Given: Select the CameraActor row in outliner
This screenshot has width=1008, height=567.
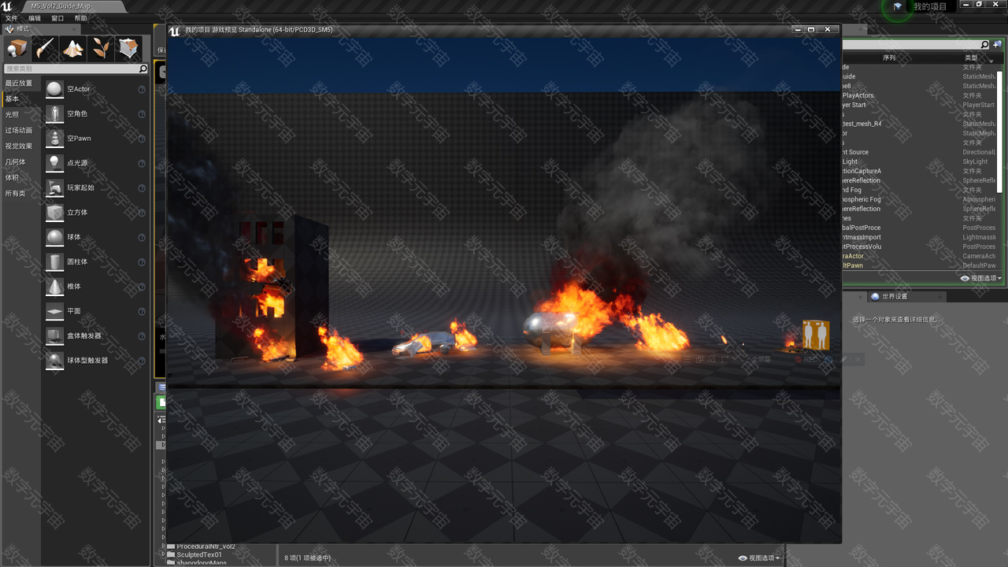Looking at the screenshot, I should [854, 256].
